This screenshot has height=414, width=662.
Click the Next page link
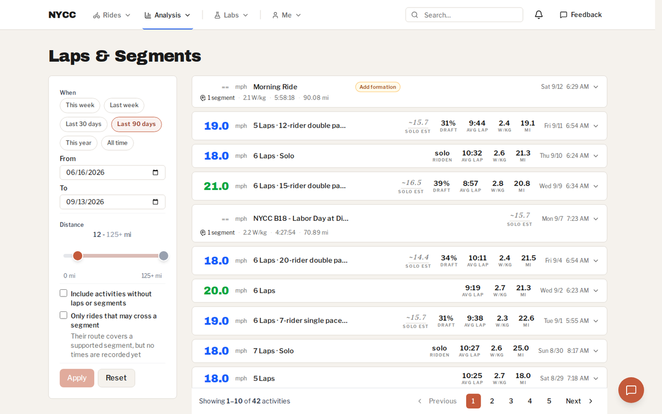pyautogui.click(x=579, y=401)
